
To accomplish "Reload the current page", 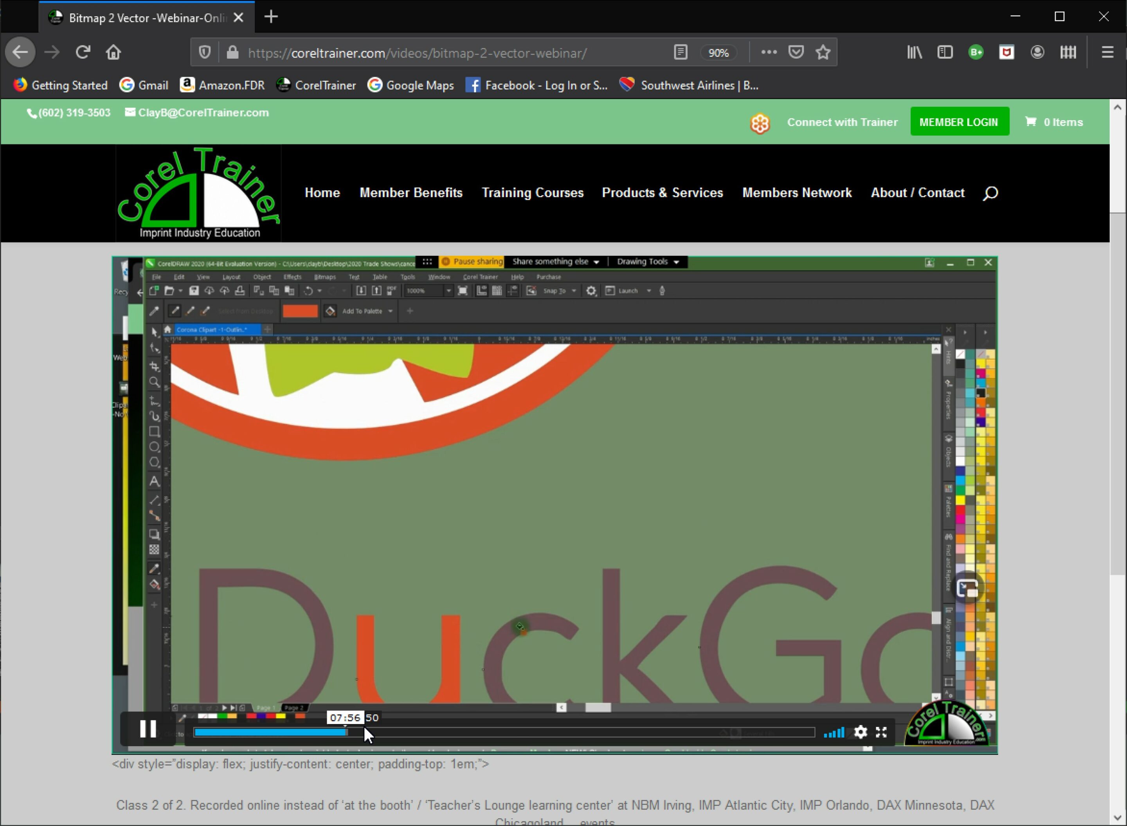I will [x=83, y=52].
